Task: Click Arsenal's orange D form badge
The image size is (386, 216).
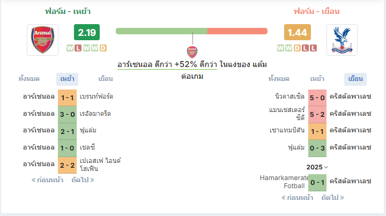Action: (x=103, y=48)
